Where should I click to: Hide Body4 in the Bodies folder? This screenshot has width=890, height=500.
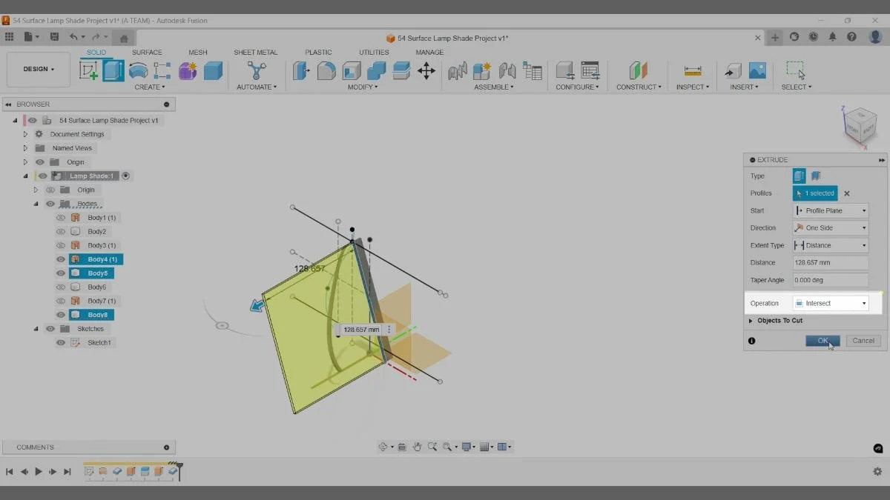coord(61,259)
